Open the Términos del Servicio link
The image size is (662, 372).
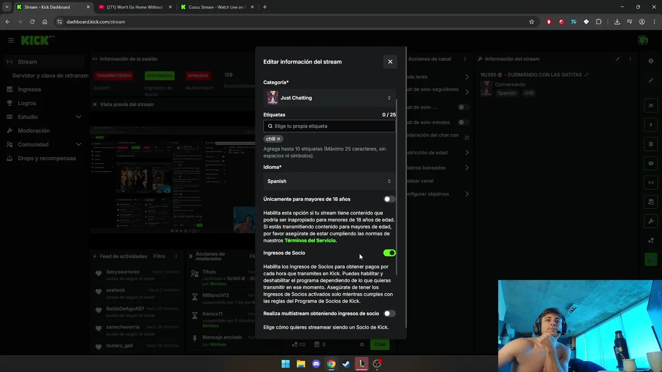tap(310, 241)
